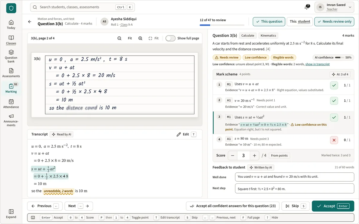
Task: Accept all confident answers for this question
Action: [x=233, y=206]
